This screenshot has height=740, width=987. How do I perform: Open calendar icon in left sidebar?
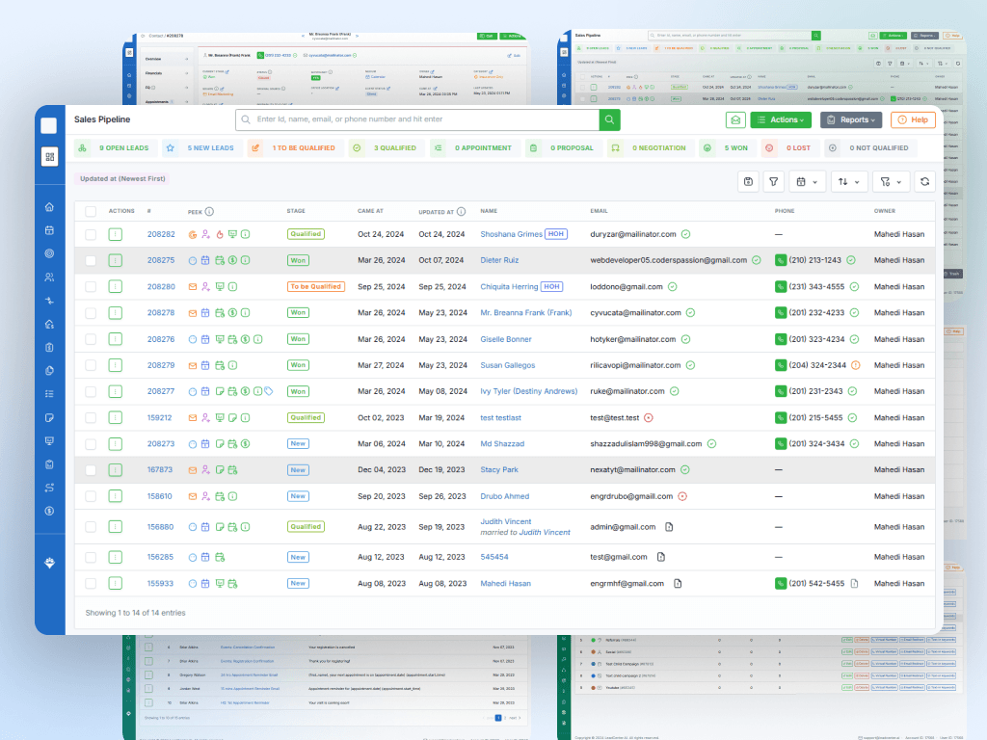[50, 230]
